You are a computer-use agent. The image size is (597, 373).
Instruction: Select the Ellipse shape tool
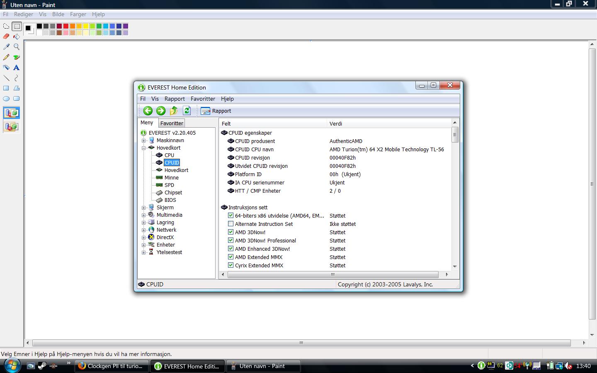click(6, 99)
